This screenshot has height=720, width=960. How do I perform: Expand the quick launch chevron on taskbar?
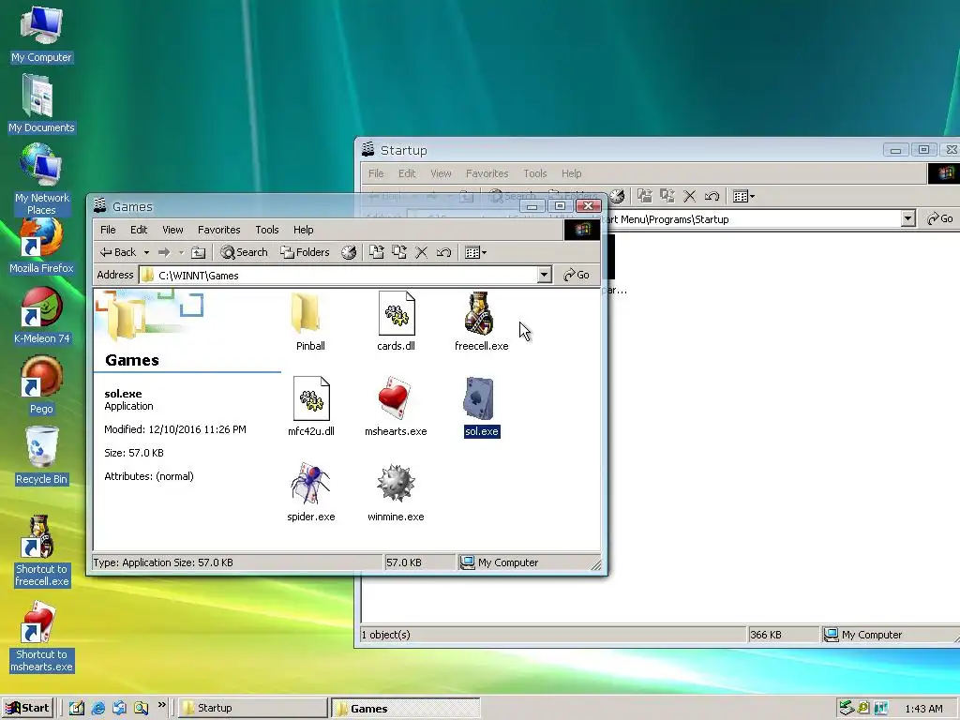(161, 705)
